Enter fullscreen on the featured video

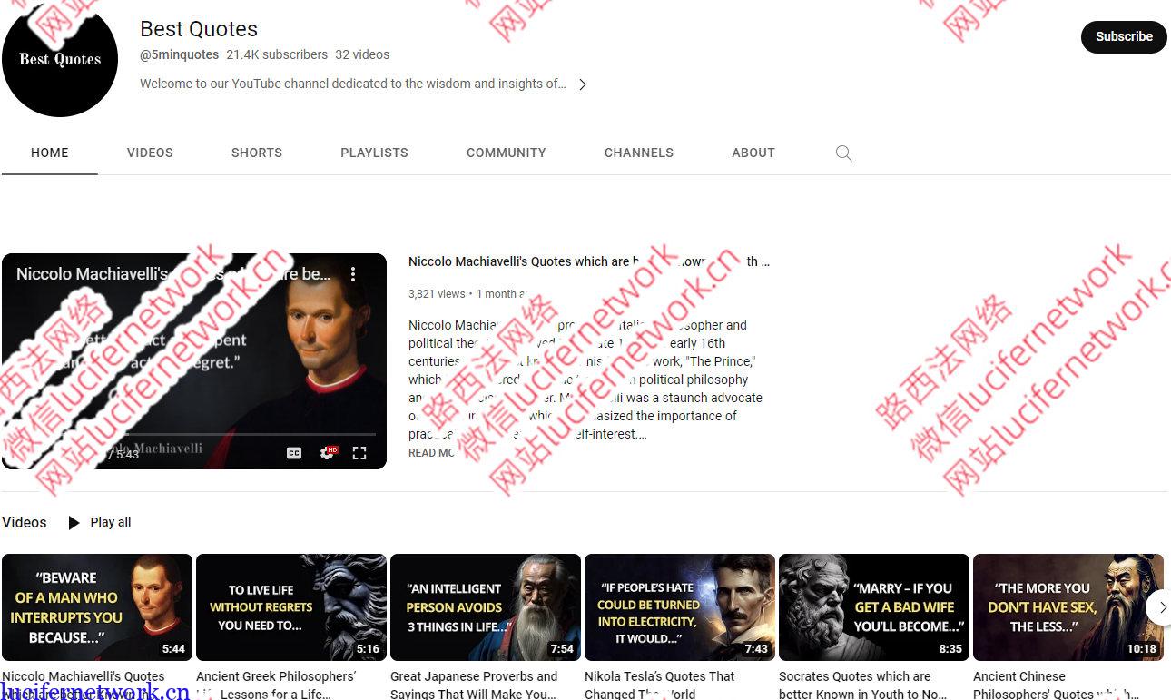(x=359, y=451)
